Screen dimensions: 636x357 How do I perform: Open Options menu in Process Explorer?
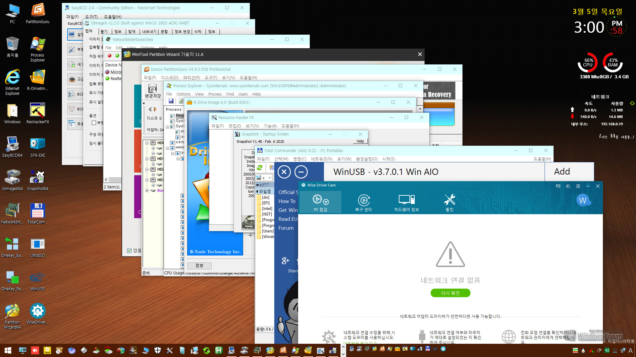[183, 94]
